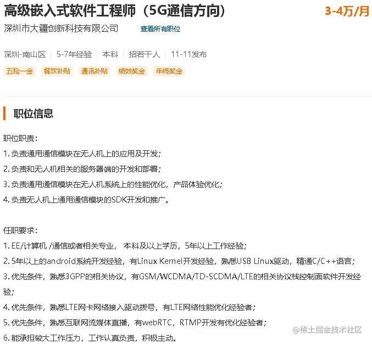Click the salary text 3-4万/月
Viewport: 372px width, 344px height.
(x=347, y=11)
